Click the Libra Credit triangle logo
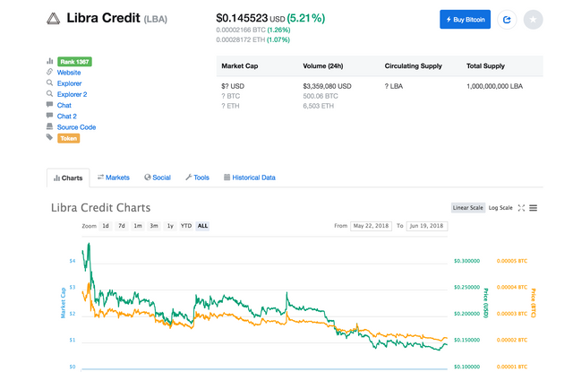 coord(53,18)
